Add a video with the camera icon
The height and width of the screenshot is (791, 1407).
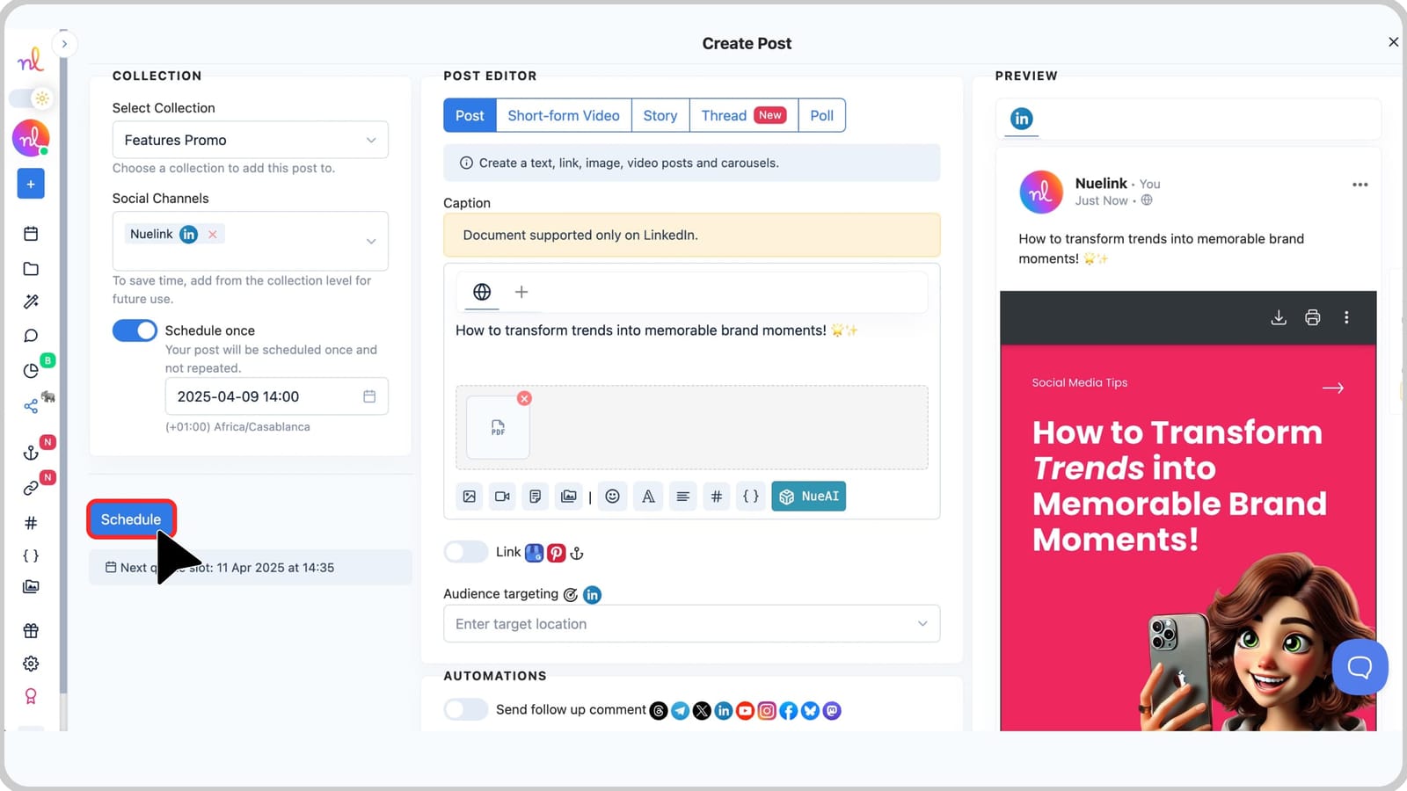coord(502,497)
